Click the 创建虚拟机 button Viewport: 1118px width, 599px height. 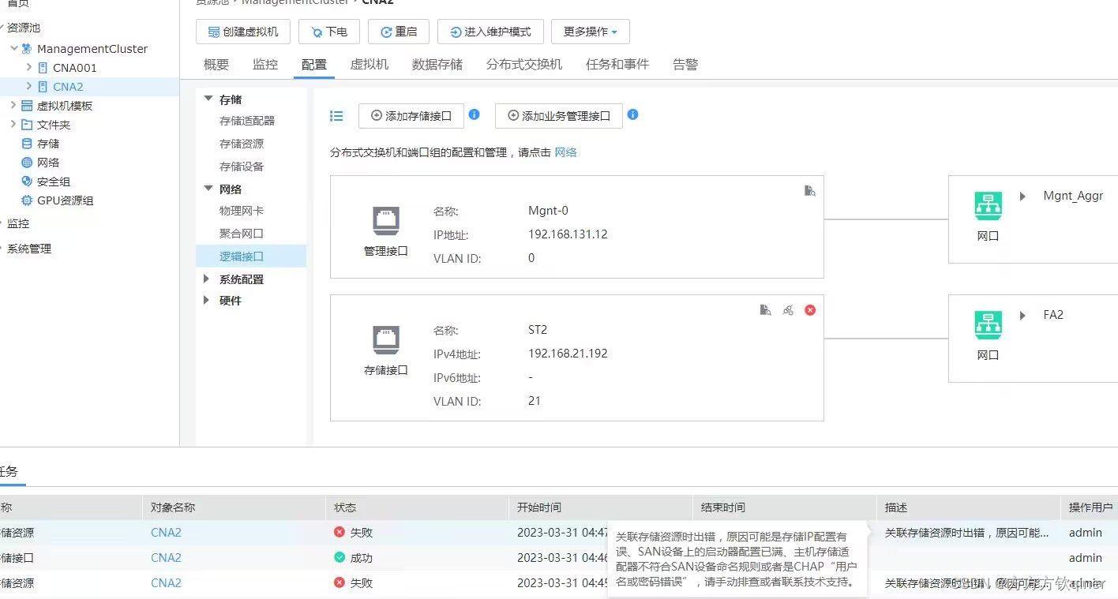click(x=243, y=32)
